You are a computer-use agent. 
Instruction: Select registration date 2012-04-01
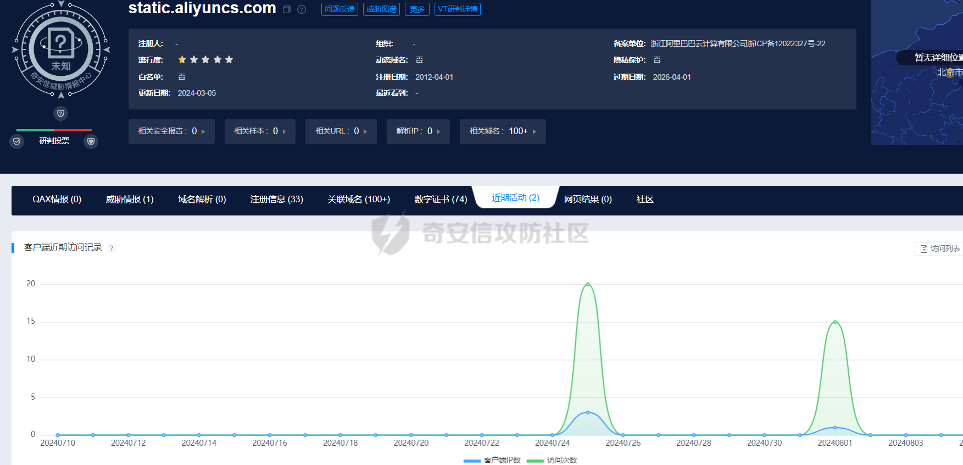(434, 77)
